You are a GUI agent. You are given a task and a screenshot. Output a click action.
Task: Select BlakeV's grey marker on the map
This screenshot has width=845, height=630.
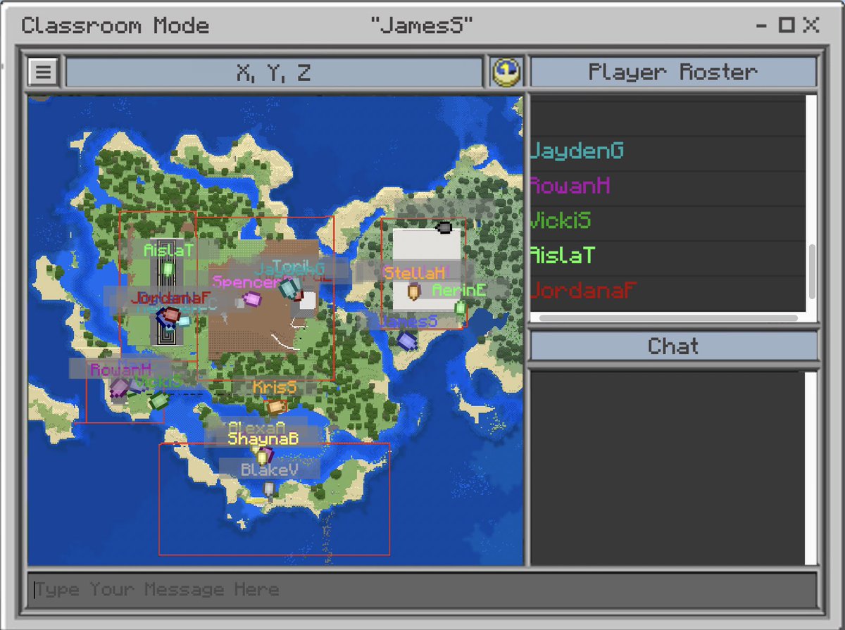(x=268, y=489)
